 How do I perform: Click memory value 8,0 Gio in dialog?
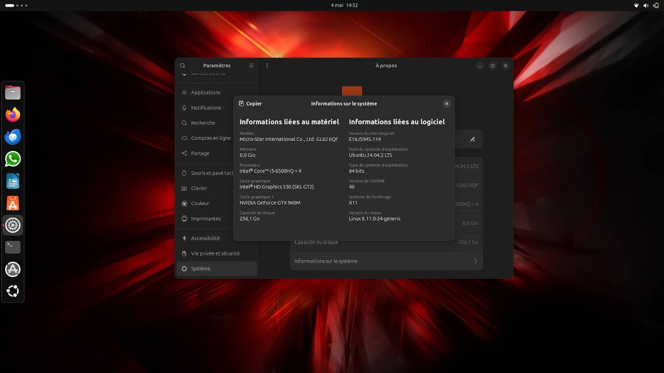247,155
